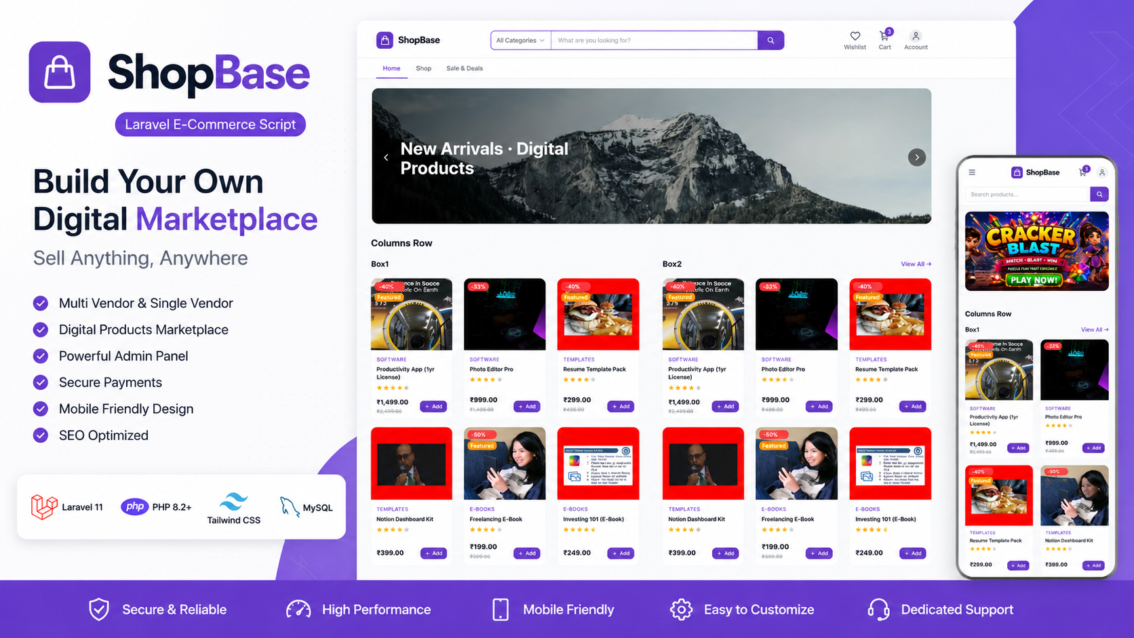Click the 'Search products...' field in mobile preview
The width and height of the screenshot is (1134, 638).
(1028, 195)
